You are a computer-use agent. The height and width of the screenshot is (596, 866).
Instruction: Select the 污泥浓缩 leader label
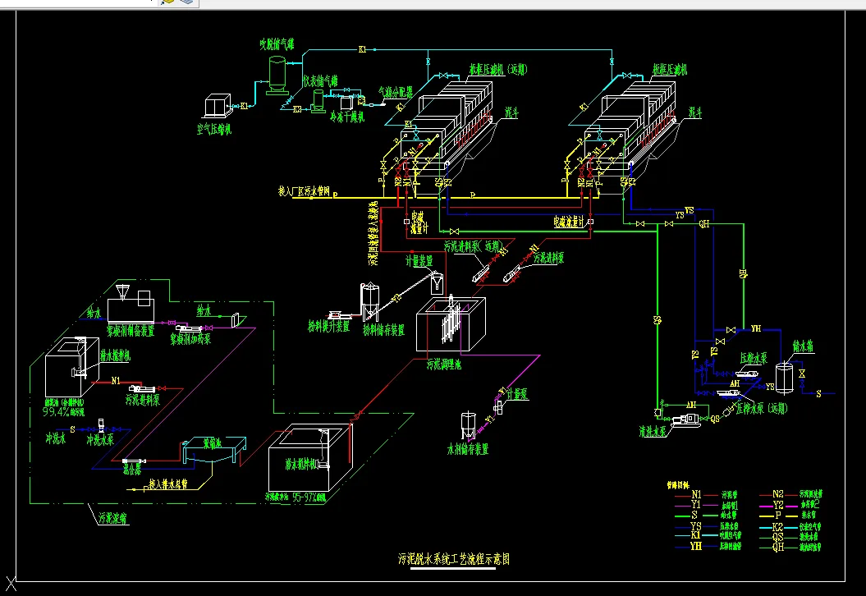pos(112,518)
